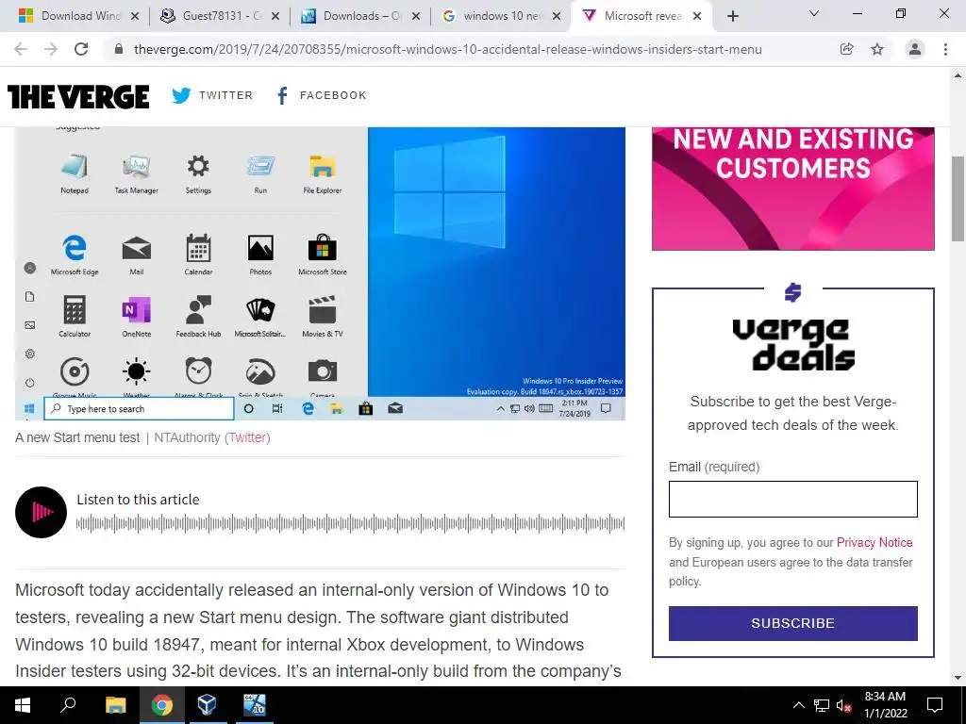Screen dimensions: 966x724
Task: Click the tab search chevron
Action: (x=814, y=13)
